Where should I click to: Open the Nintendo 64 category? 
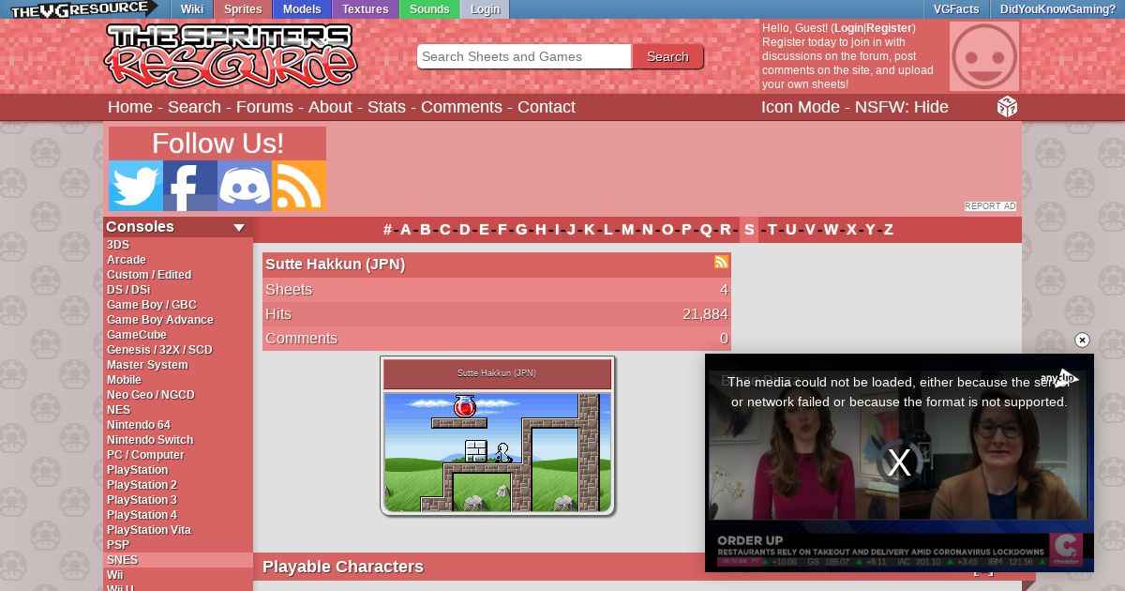[x=178, y=425]
